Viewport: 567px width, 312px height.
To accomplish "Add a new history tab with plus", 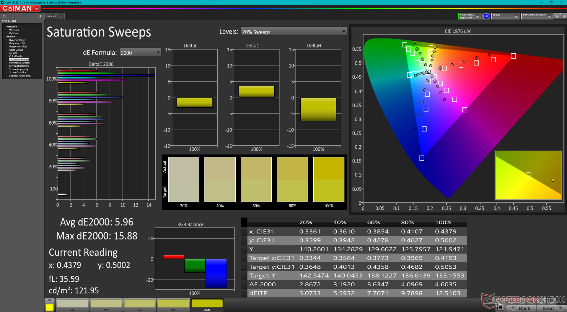I will click(61, 17).
